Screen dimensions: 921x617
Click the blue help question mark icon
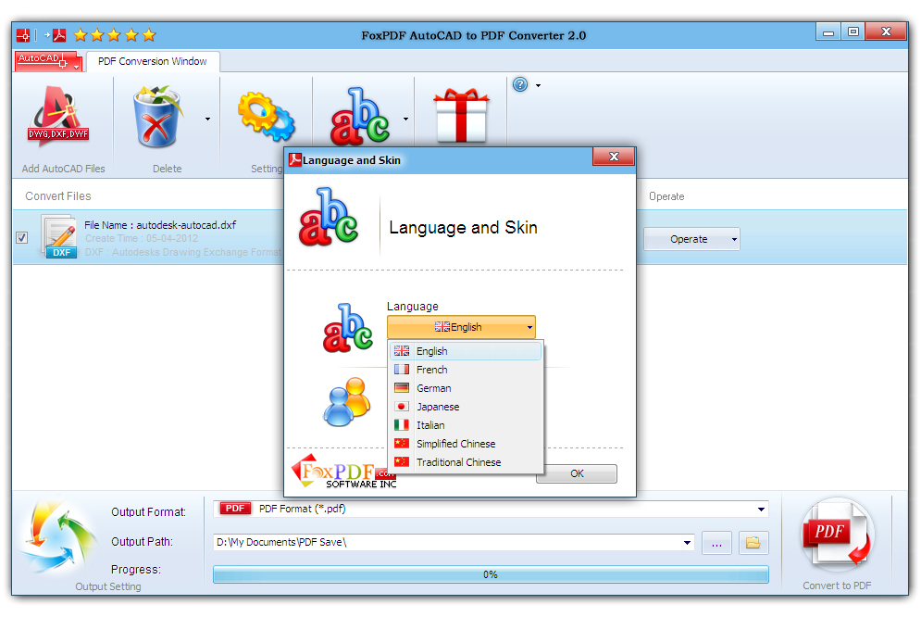(520, 84)
